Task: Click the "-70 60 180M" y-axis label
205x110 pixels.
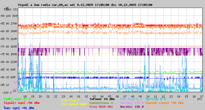Action: tap(8, 47)
